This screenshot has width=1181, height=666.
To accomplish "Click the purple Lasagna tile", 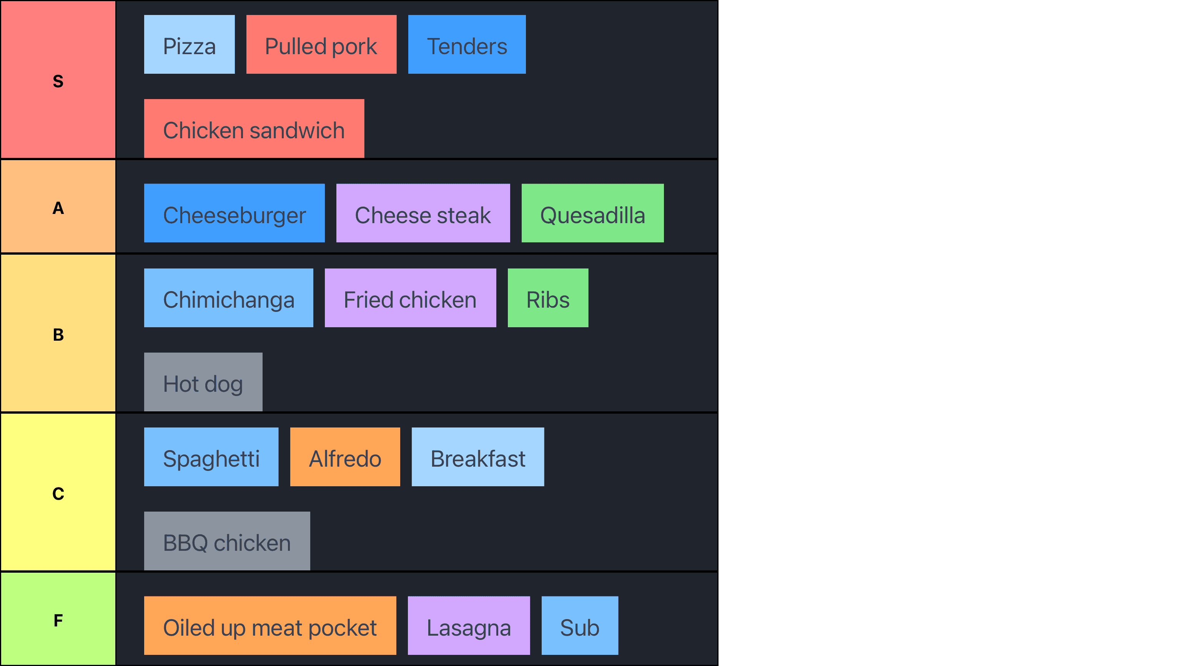I will (x=469, y=625).
